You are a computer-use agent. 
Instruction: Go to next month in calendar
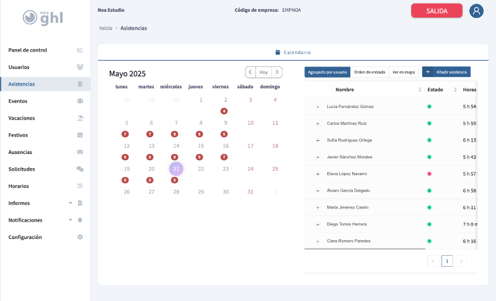point(277,72)
